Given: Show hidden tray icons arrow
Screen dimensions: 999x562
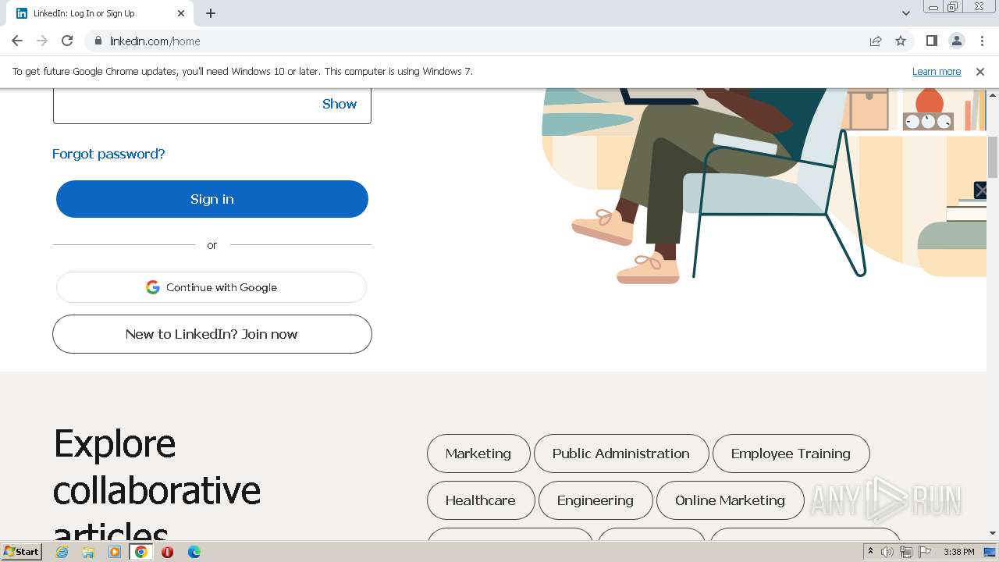Looking at the screenshot, I should pyautogui.click(x=871, y=552).
